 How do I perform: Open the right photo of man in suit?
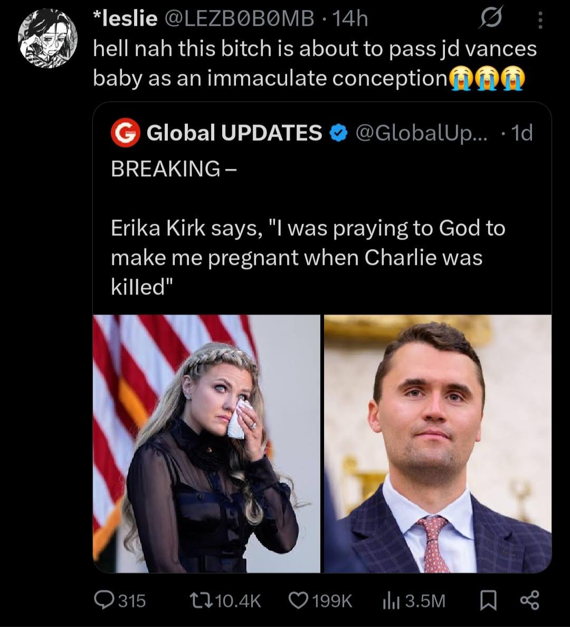click(x=438, y=443)
